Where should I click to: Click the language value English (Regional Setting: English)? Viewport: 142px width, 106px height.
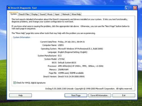[72, 52]
